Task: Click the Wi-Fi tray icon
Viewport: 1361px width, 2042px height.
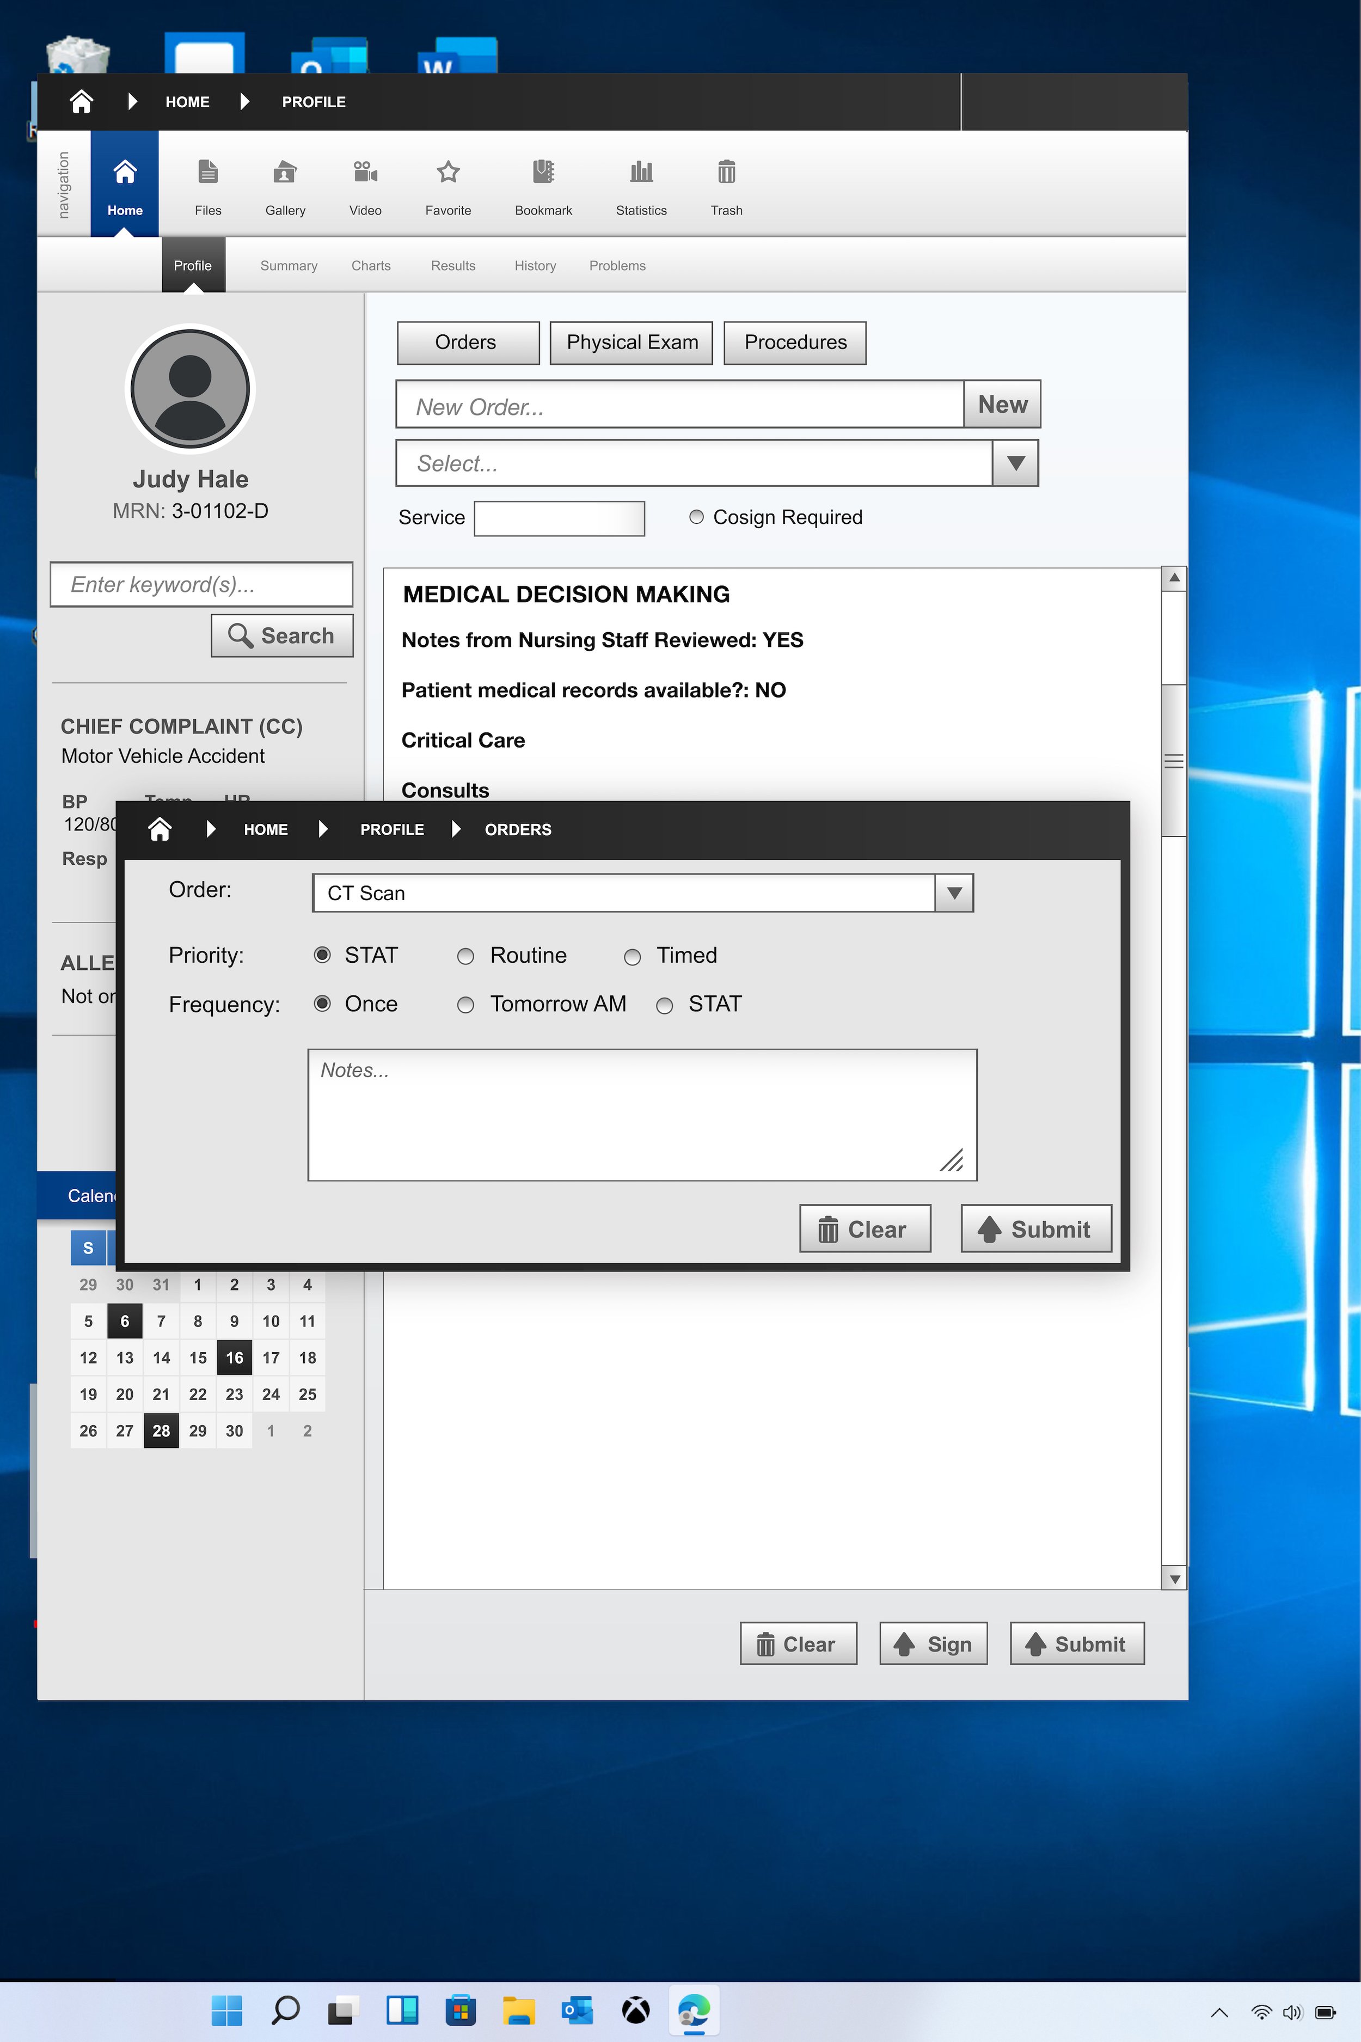Action: coord(1261,2013)
